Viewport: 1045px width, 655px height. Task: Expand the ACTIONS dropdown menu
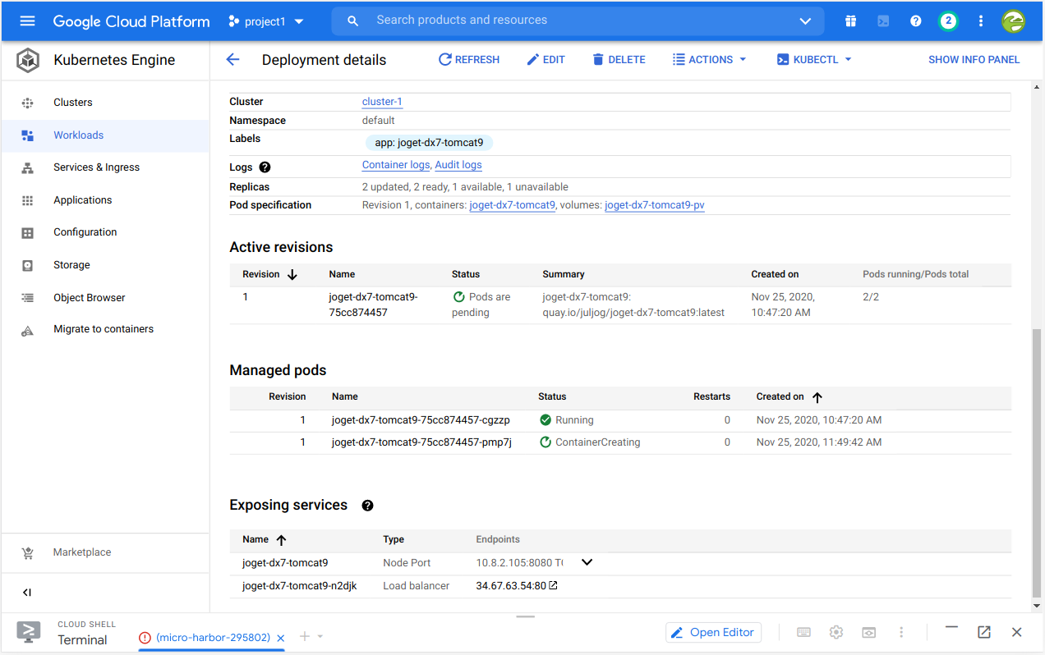(709, 59)
